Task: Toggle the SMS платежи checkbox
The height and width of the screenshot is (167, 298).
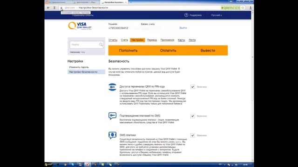Action: point(192,135)
